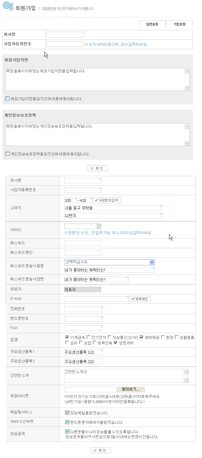Uncheck the 기계금속 industry checkbox
Image resolution: width=202 pixels, height=458 pixels.
(67, 337)
